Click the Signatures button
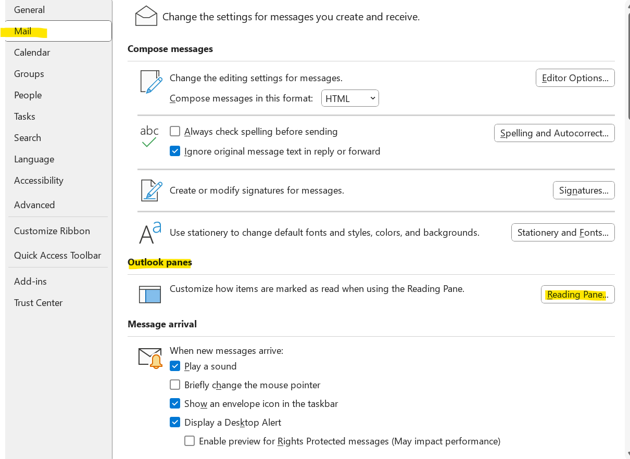 tap(583, 190)
